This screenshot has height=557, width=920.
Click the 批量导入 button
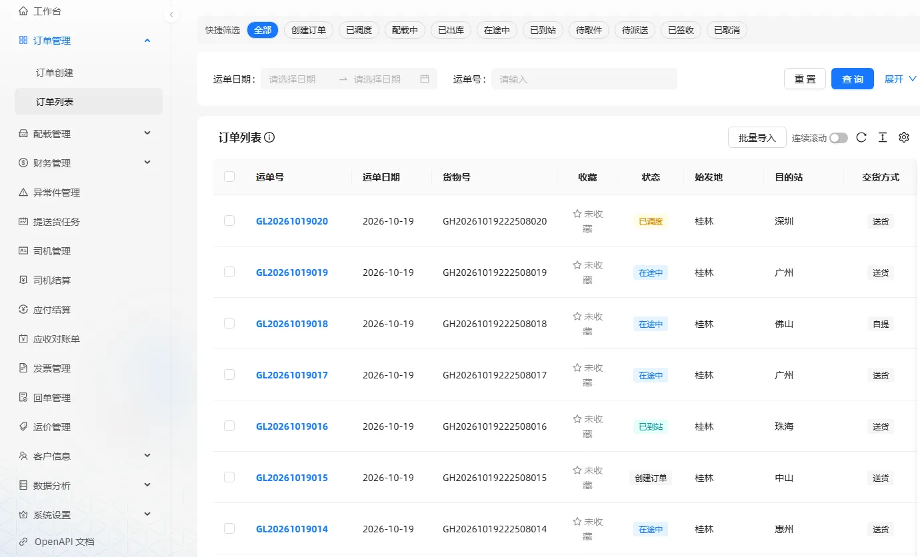tap(757, 138)
